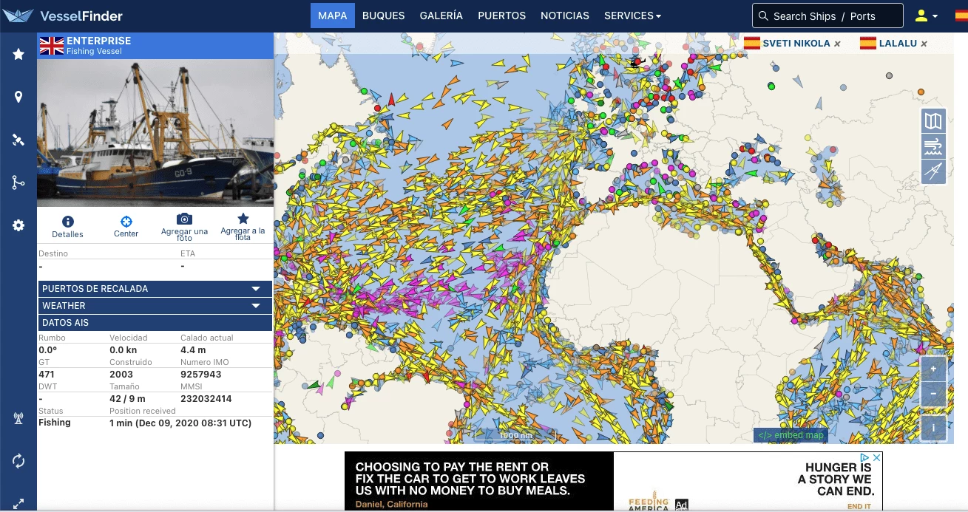Open the satellite icon in sidebar
This screenshot has width=968, height=512.
click(18, 140)
